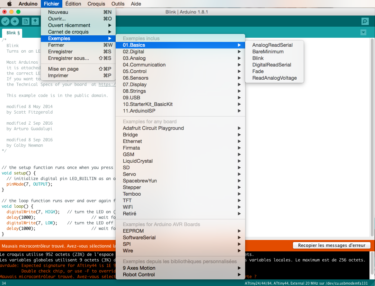
Task: Expand the SoftwareSerial examples submenu
Action: point(180,238)
